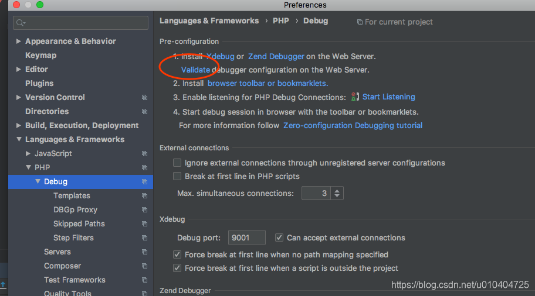Image resolution: width=535 pixels, height=296 pixels.
Task: Uncheck Can accept external connections
Action: 279,238
